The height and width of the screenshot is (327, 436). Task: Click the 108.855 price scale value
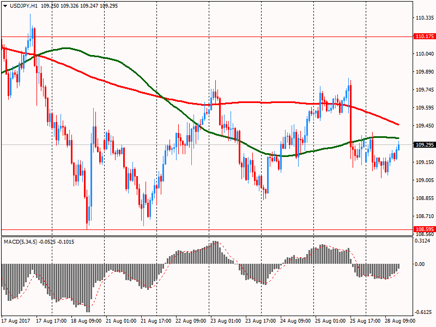(x=425, y=198)
